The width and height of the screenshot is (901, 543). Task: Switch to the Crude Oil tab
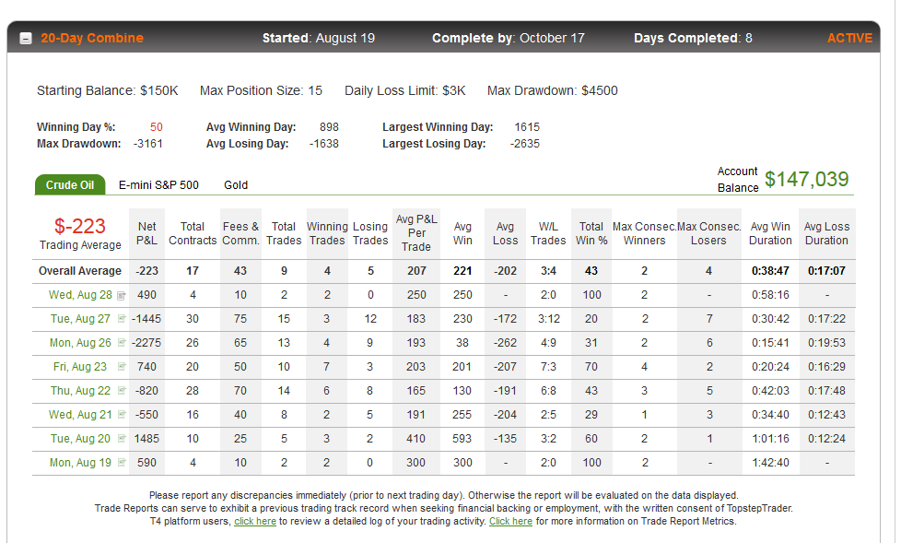click(70, 184)
